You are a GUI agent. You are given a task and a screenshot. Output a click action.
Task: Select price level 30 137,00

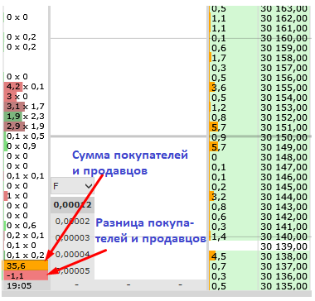click(x=283, y=266)
